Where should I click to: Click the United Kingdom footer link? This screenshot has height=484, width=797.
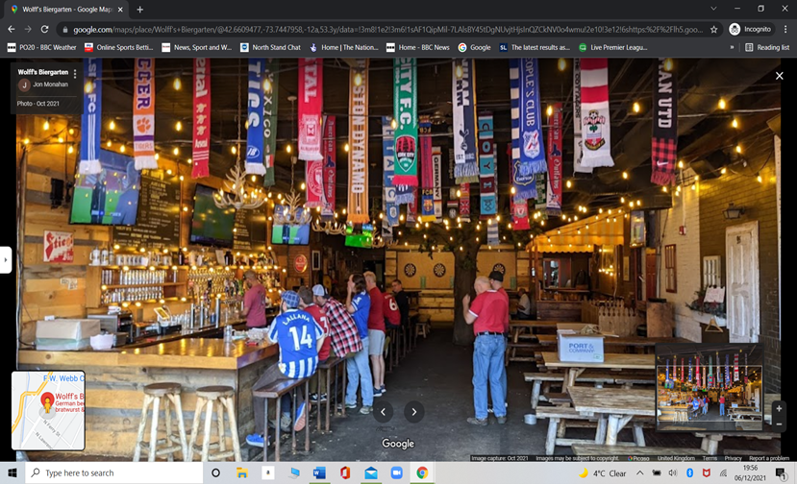pyautogui.click(x=676, y=458)
